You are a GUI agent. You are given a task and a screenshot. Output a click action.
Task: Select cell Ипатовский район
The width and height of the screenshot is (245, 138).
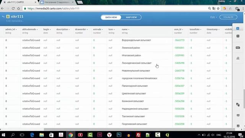(131, 55)
